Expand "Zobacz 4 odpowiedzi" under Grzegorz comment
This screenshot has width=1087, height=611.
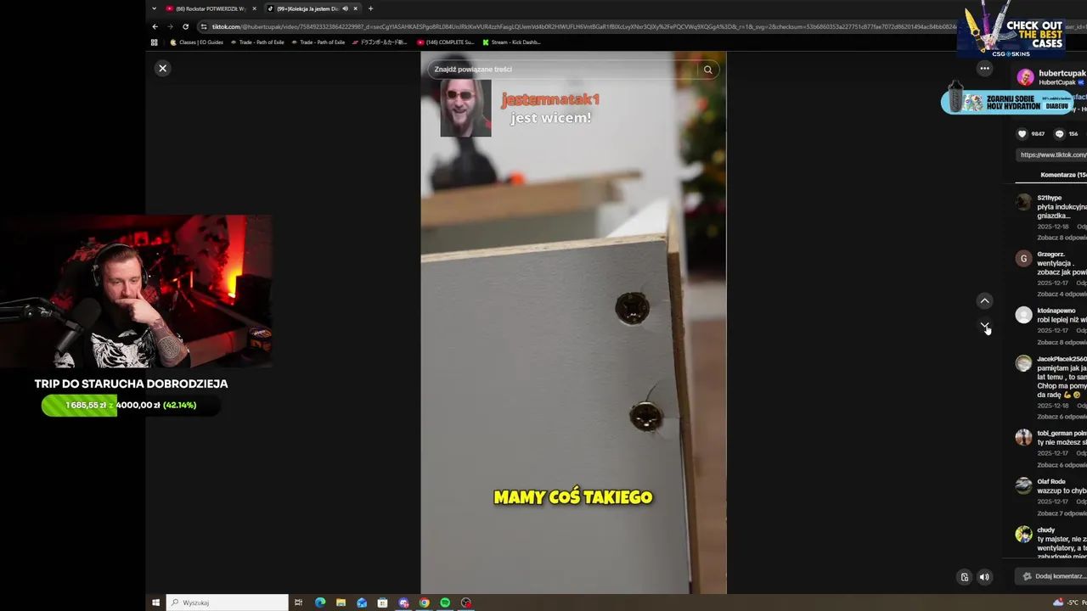(x=1062, y=294)
